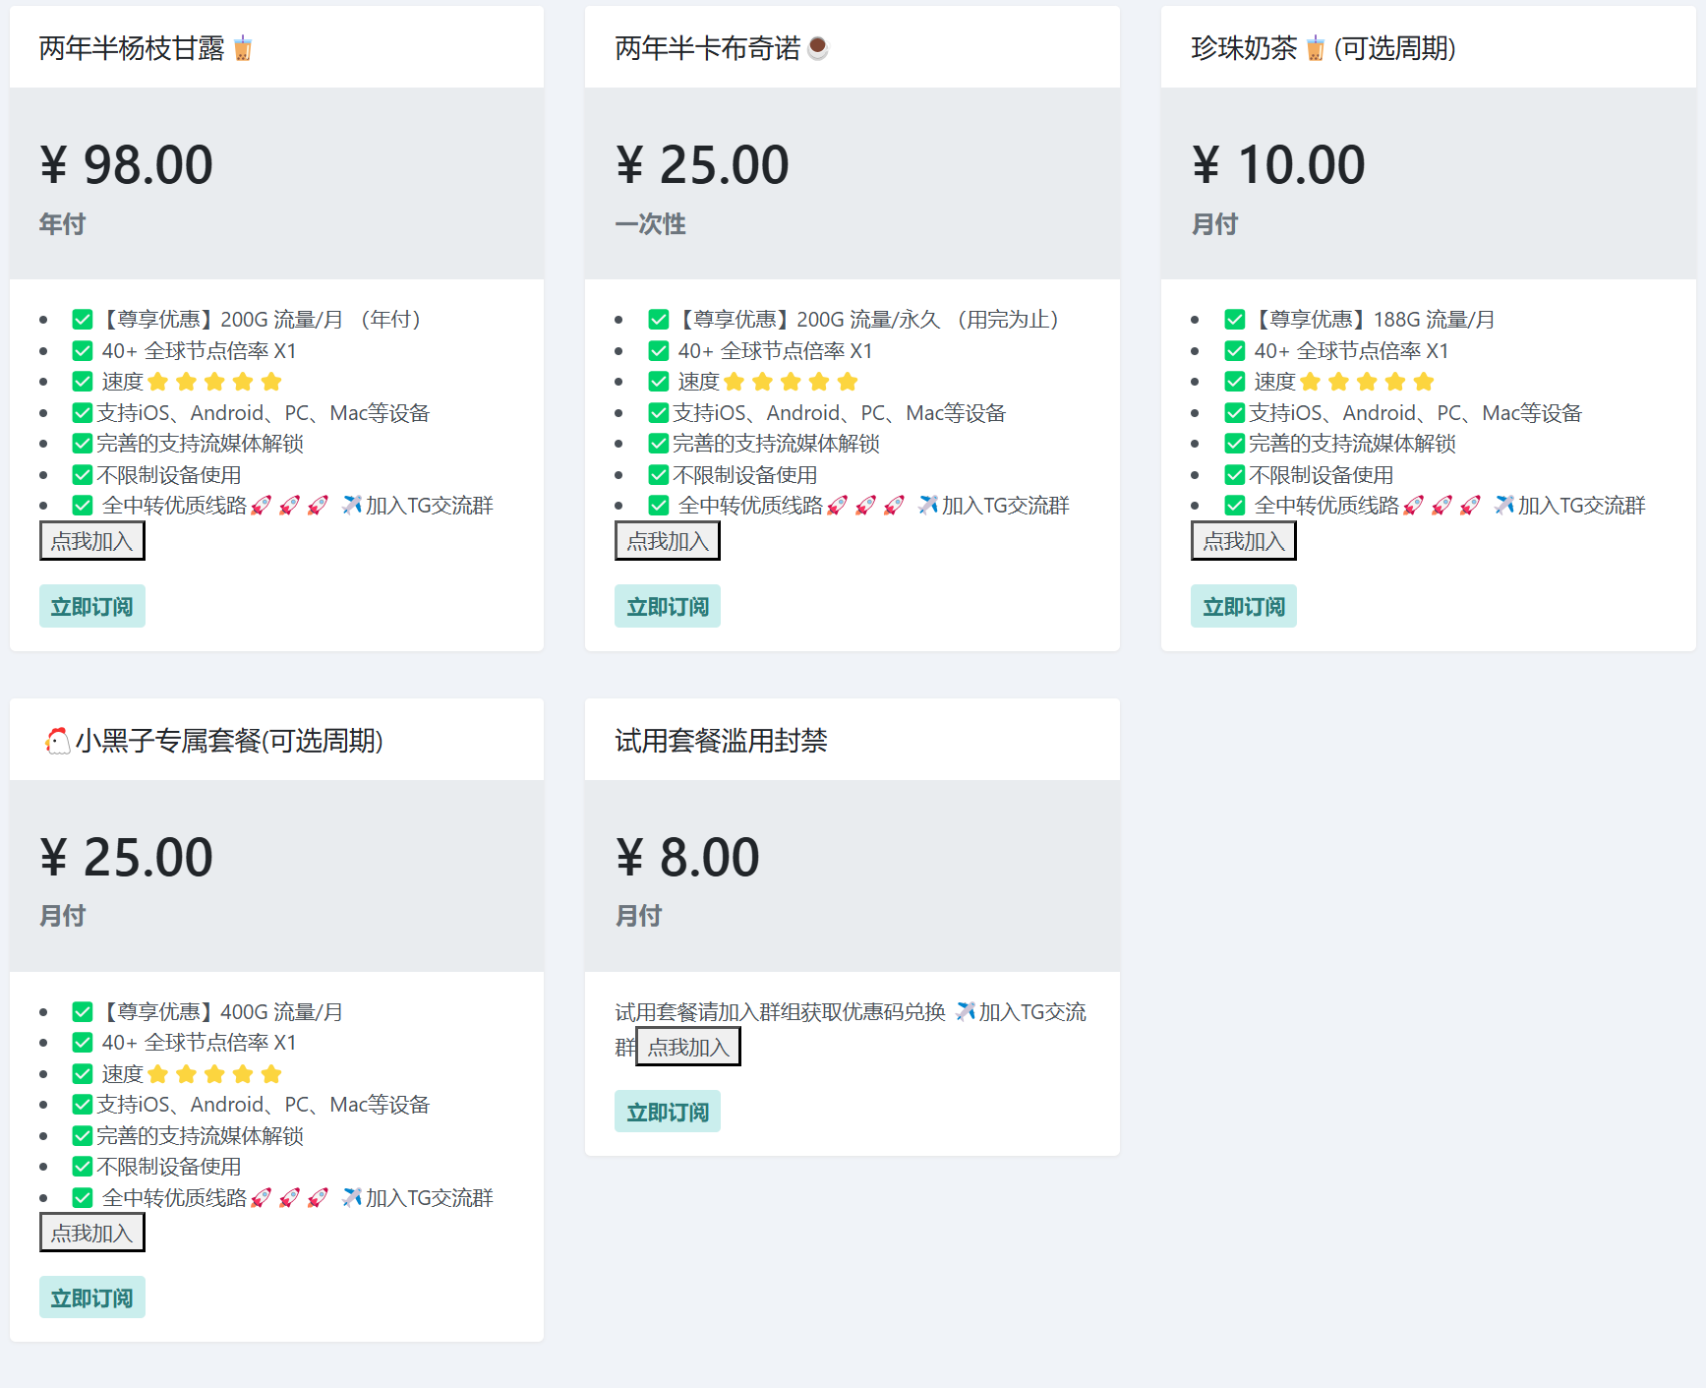1706x1388 pixels.
Task: Click the green checkmark beside 188G 流量/月
Action: tap(1235, 320)
